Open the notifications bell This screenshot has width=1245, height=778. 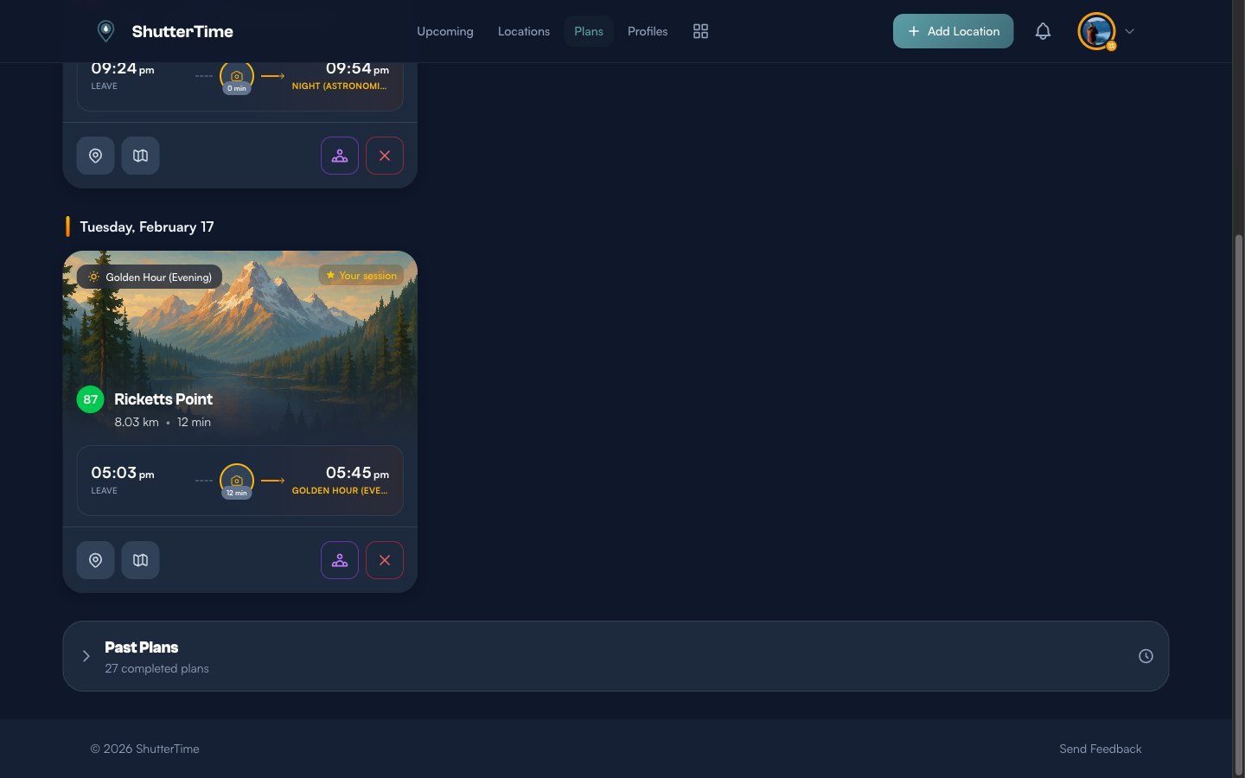pyautogui.click(x=1043, y=31)
